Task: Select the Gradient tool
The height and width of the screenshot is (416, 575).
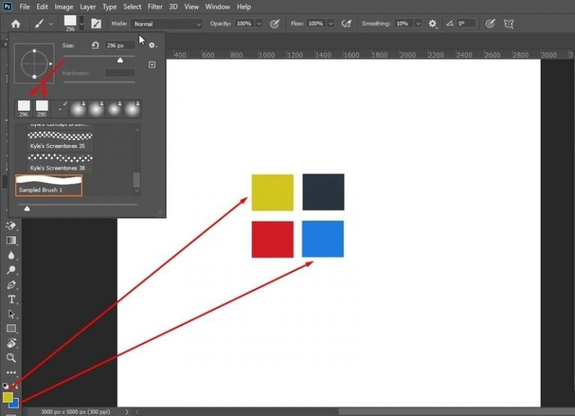Action: 11,240
